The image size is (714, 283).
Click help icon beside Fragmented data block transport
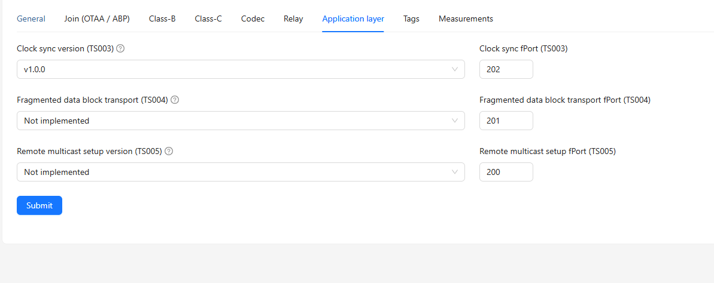pos(175,100)
